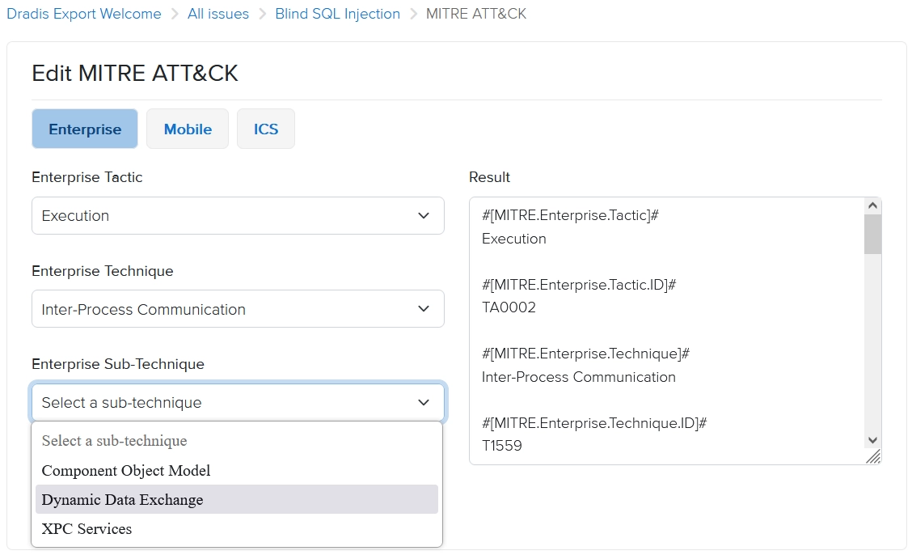Image resolution: width=912 pixels, height=555 pixels.
Task: Choose the 'Select a sub-technique' placeholder option
Action: [237, 441]
